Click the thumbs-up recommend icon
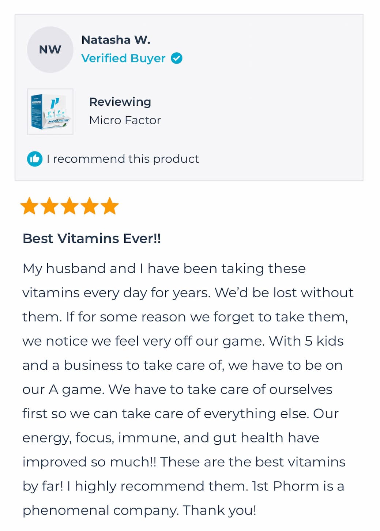Viewport: 380px width, 531px height. coord(35,159)
